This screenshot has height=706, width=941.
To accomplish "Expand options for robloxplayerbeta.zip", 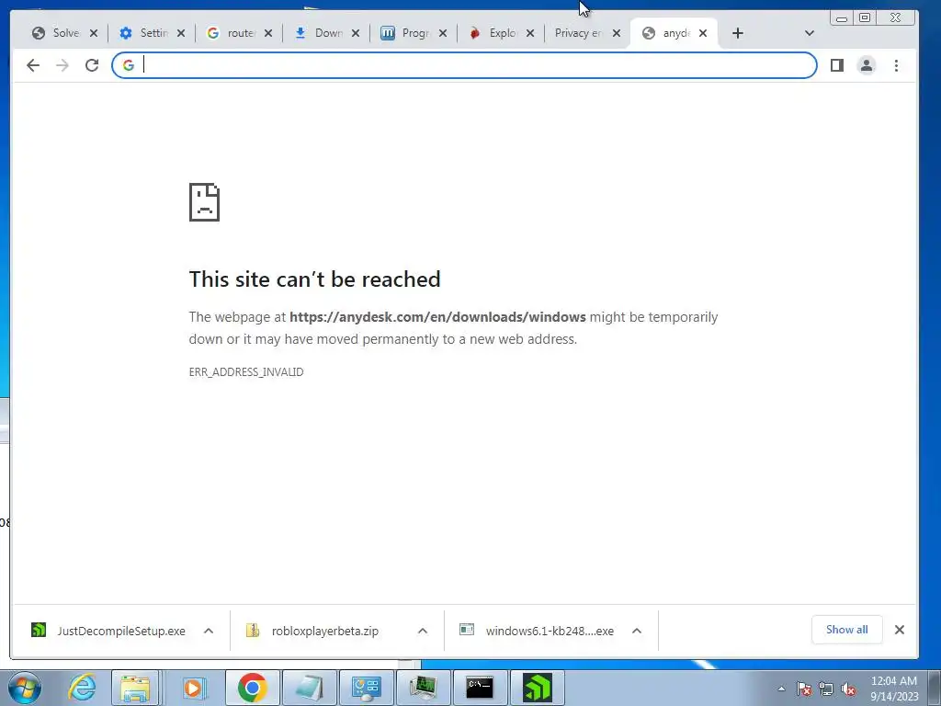I will pos(423,631).
